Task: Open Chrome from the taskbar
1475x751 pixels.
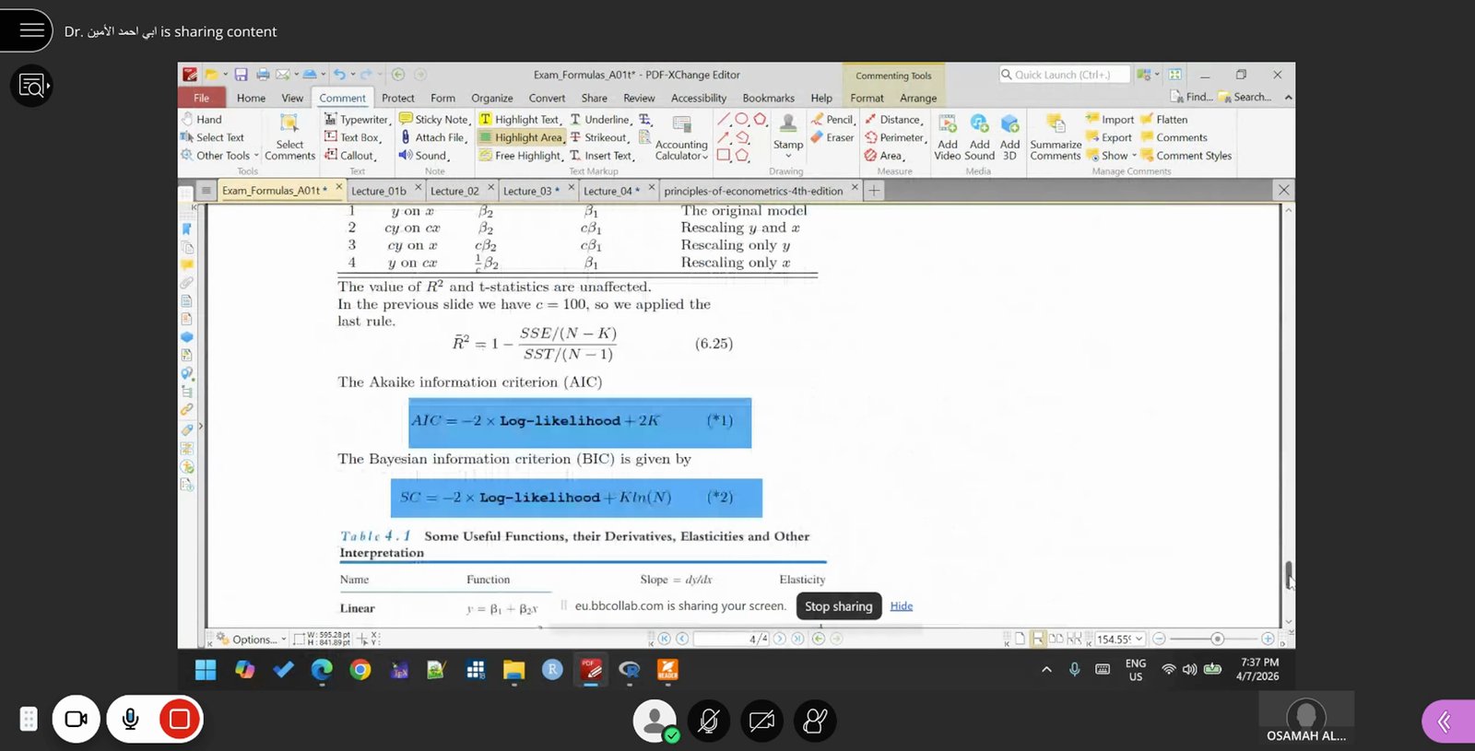Action: (360, 670)
